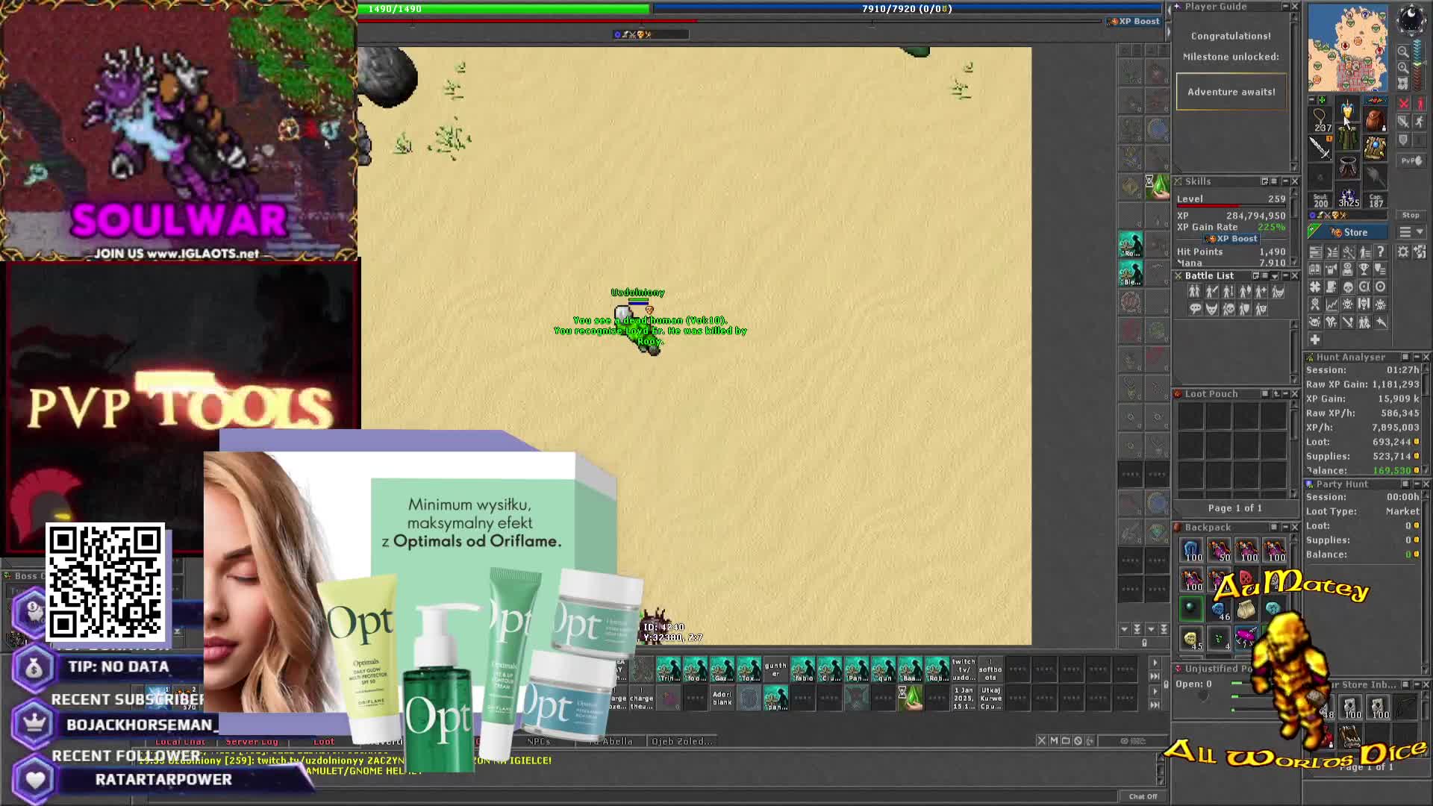Screen dimensions: 1433x806
Task: Open the Battle List sort dropdown arrow
Action: click(x=1275, y=276)
